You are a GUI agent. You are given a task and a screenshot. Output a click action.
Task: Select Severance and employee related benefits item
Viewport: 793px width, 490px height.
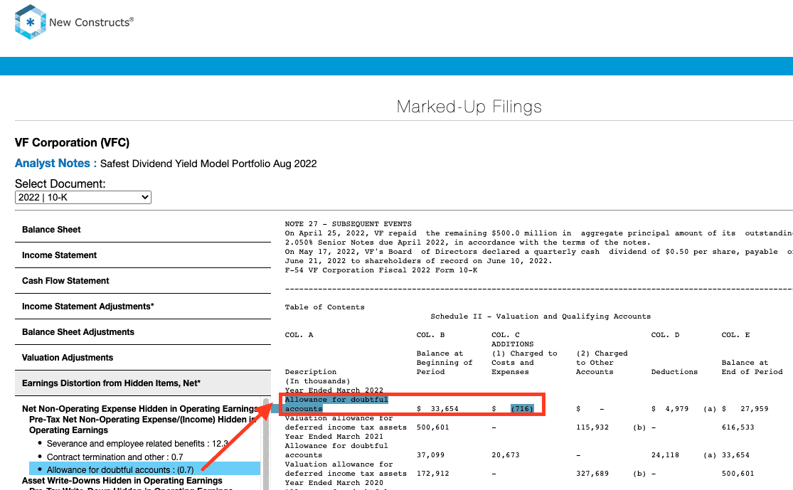(137, 444)
